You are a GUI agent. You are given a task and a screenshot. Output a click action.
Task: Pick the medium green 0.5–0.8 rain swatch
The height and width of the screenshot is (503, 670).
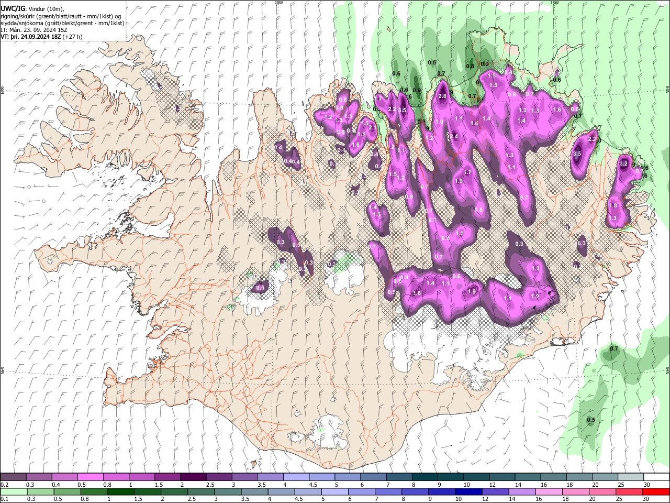coord(67,491)
